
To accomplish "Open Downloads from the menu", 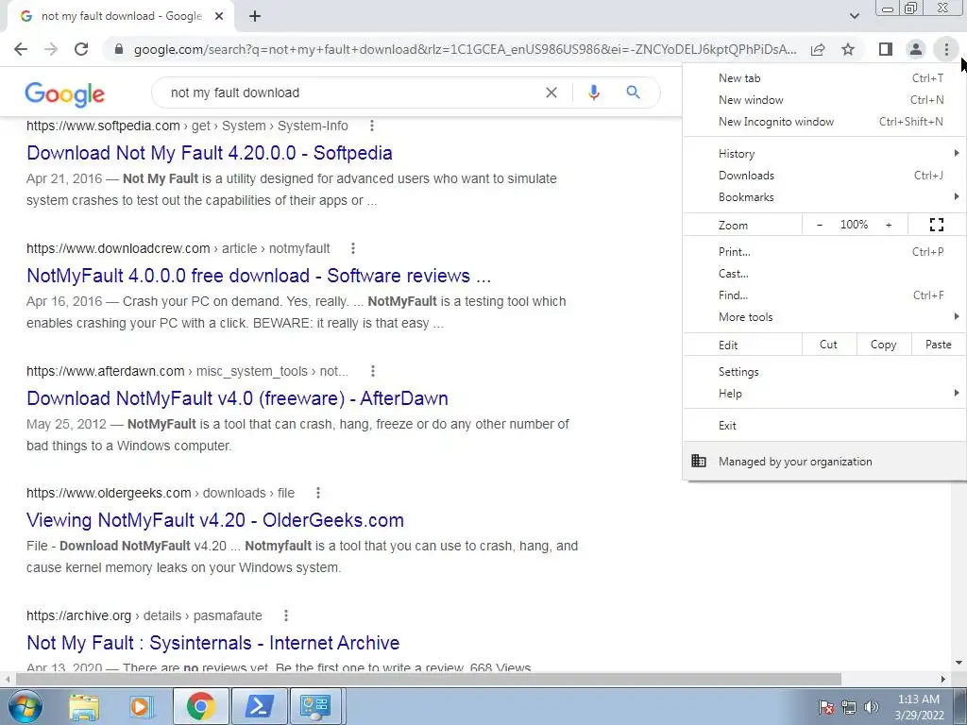I will click(x=824, y=175).
